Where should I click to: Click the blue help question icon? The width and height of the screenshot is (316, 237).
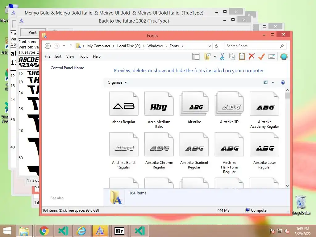click(x=283, y=82)
